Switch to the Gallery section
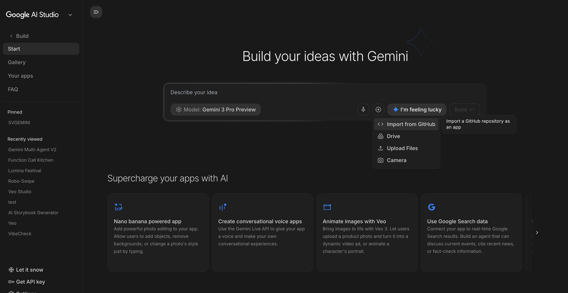The image size is (568, 293). click(16, 62)
